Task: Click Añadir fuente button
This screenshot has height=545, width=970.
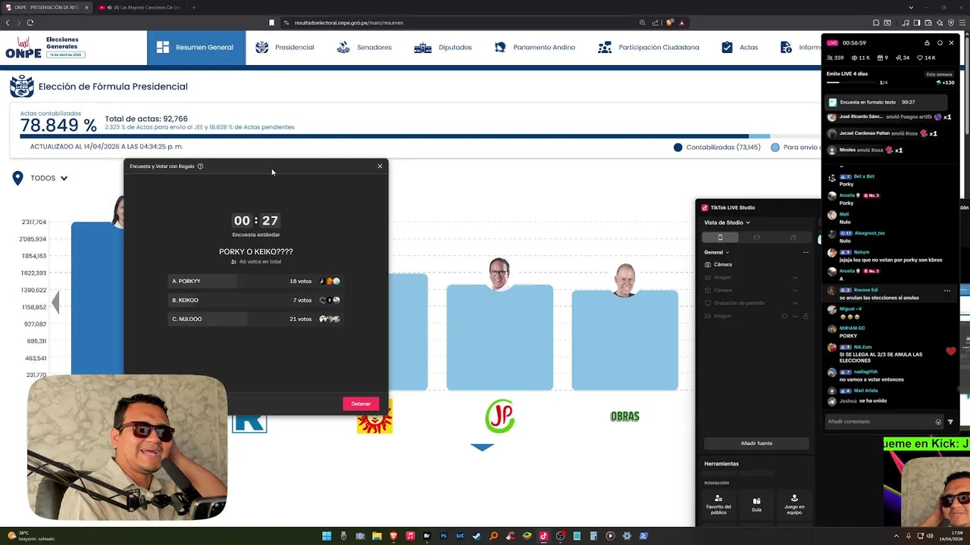Action: click(x=756, y=443)
